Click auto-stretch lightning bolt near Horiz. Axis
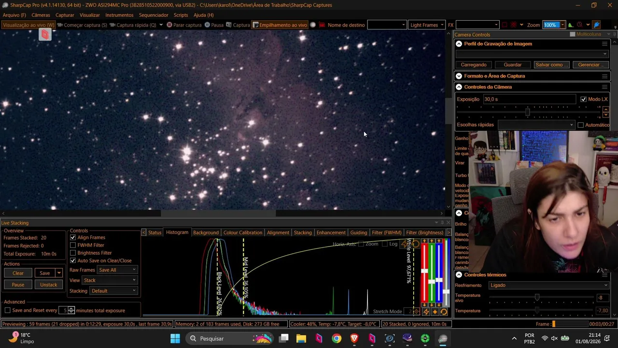618x348 pixels. (404, 244)
